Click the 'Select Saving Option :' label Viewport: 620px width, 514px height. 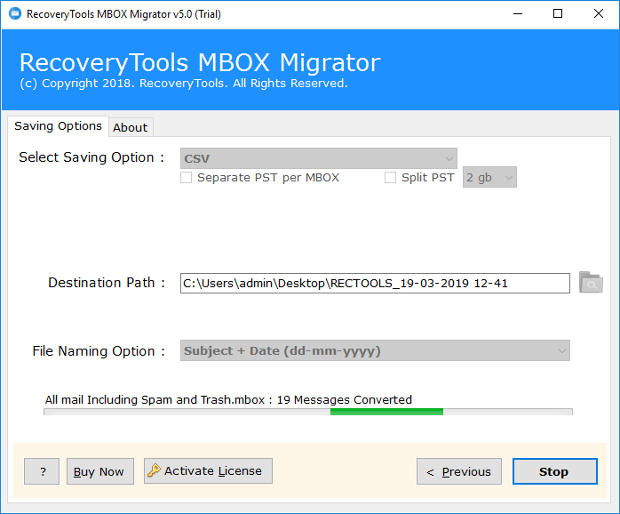click(x=91, y=157)
